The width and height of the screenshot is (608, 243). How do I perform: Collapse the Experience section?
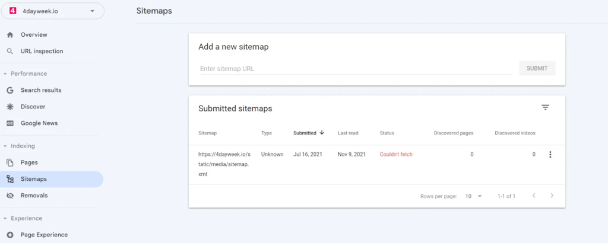[23, 218]
